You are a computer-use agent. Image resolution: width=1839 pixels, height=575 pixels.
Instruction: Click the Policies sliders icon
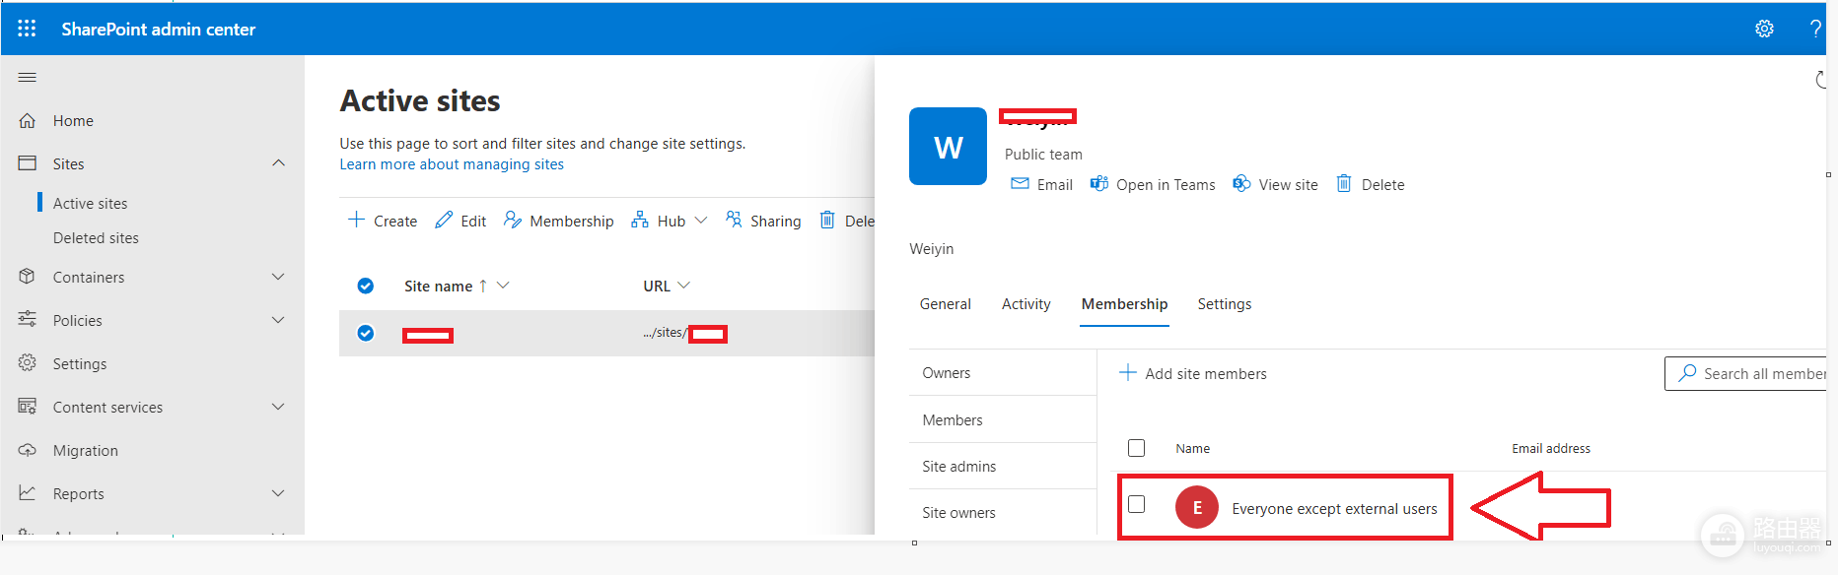tap(28, 320)
